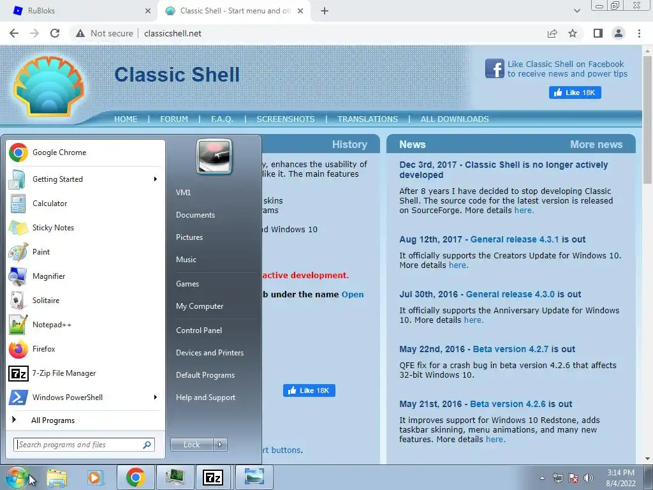Click Like 18K button in header
Viewport: 653px width, 490px height.
pos(575,93)
